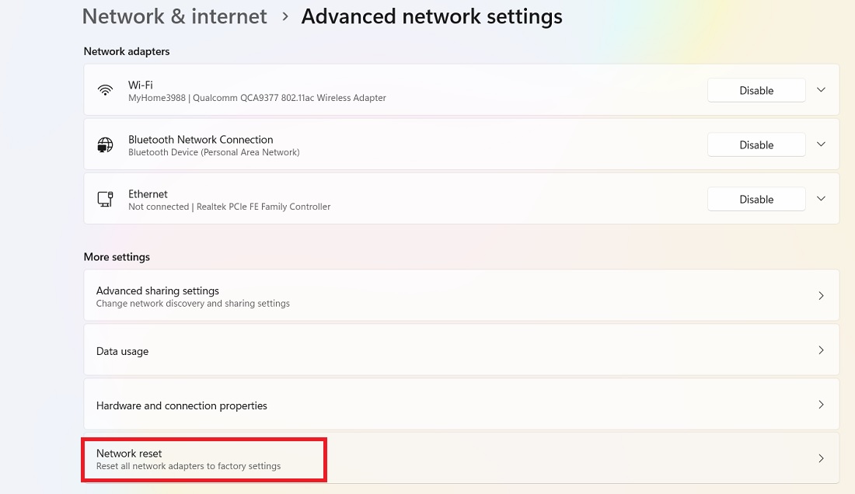Click the Ethernet adapter icon
The width and height of the screenshot is (855, 494).
(x=105, y=199)
